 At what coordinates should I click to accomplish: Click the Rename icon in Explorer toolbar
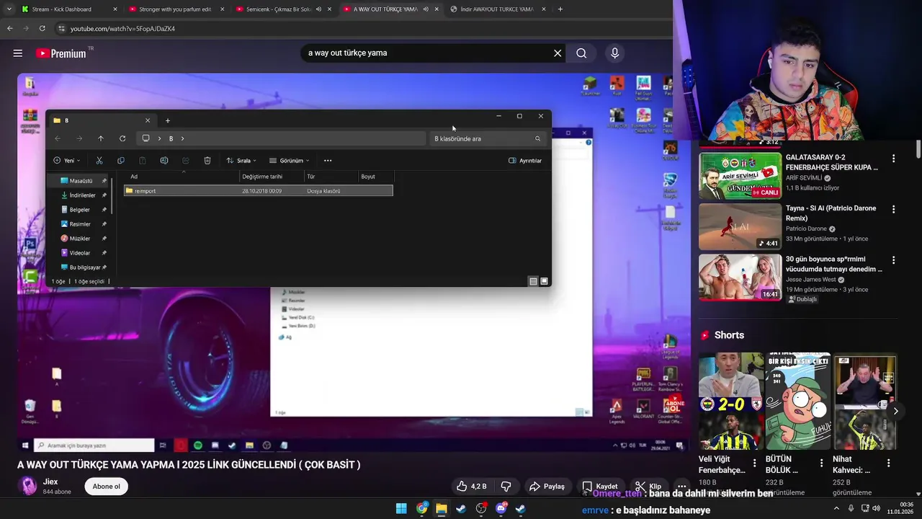164,161
